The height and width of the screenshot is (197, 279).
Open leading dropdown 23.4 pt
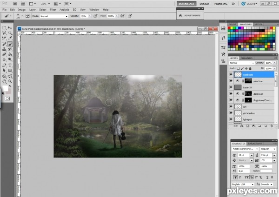tap(274, 155)
